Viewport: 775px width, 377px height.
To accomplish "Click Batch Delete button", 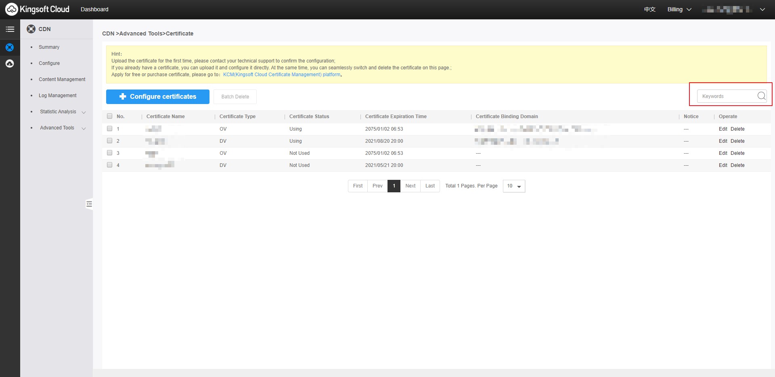I will (x=235, y=97).
